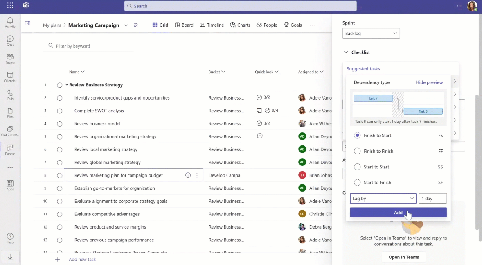Open the Files sidebar icon
Screen dimensions: 482x265
point(10,113)
